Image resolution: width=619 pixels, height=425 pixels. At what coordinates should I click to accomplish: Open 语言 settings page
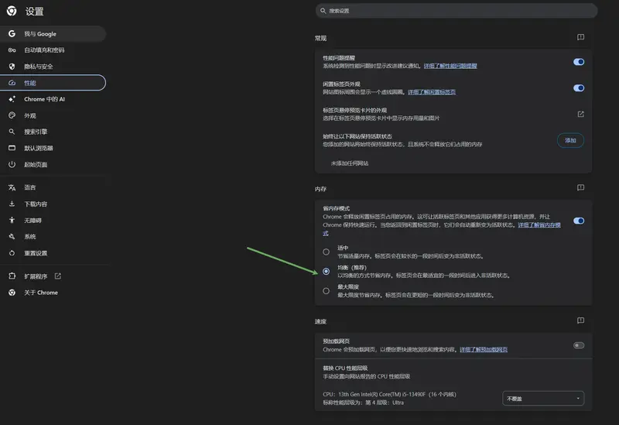53,187
